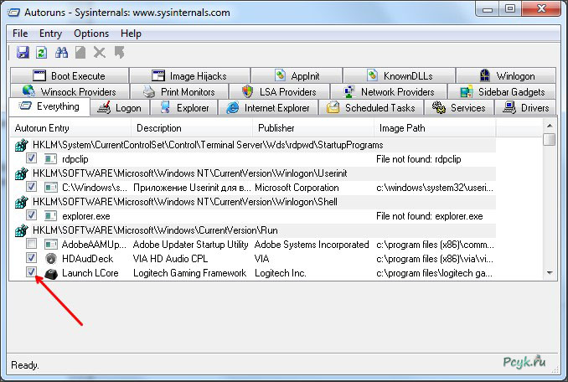Sort by Description column header
The width and height of the screenshot is (568, 382).
[x=192, y=128]
